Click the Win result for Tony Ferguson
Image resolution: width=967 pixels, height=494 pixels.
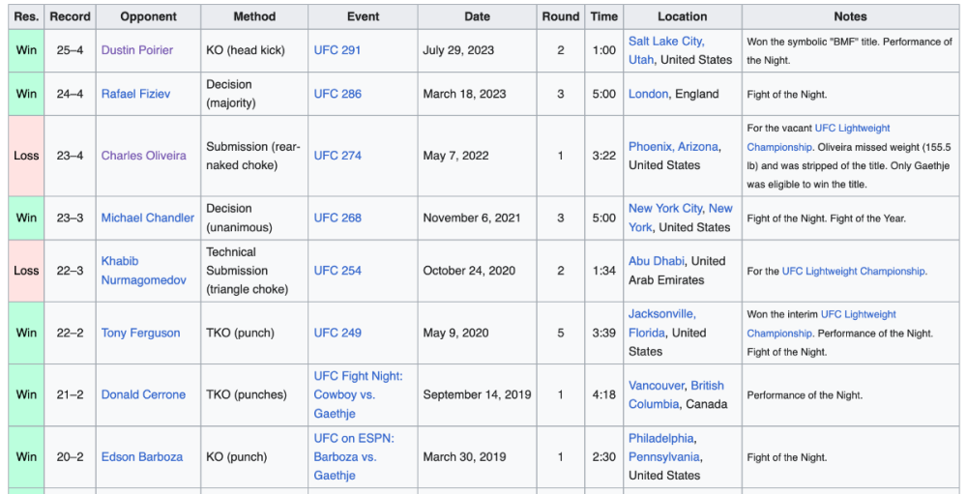pos(26,333)
